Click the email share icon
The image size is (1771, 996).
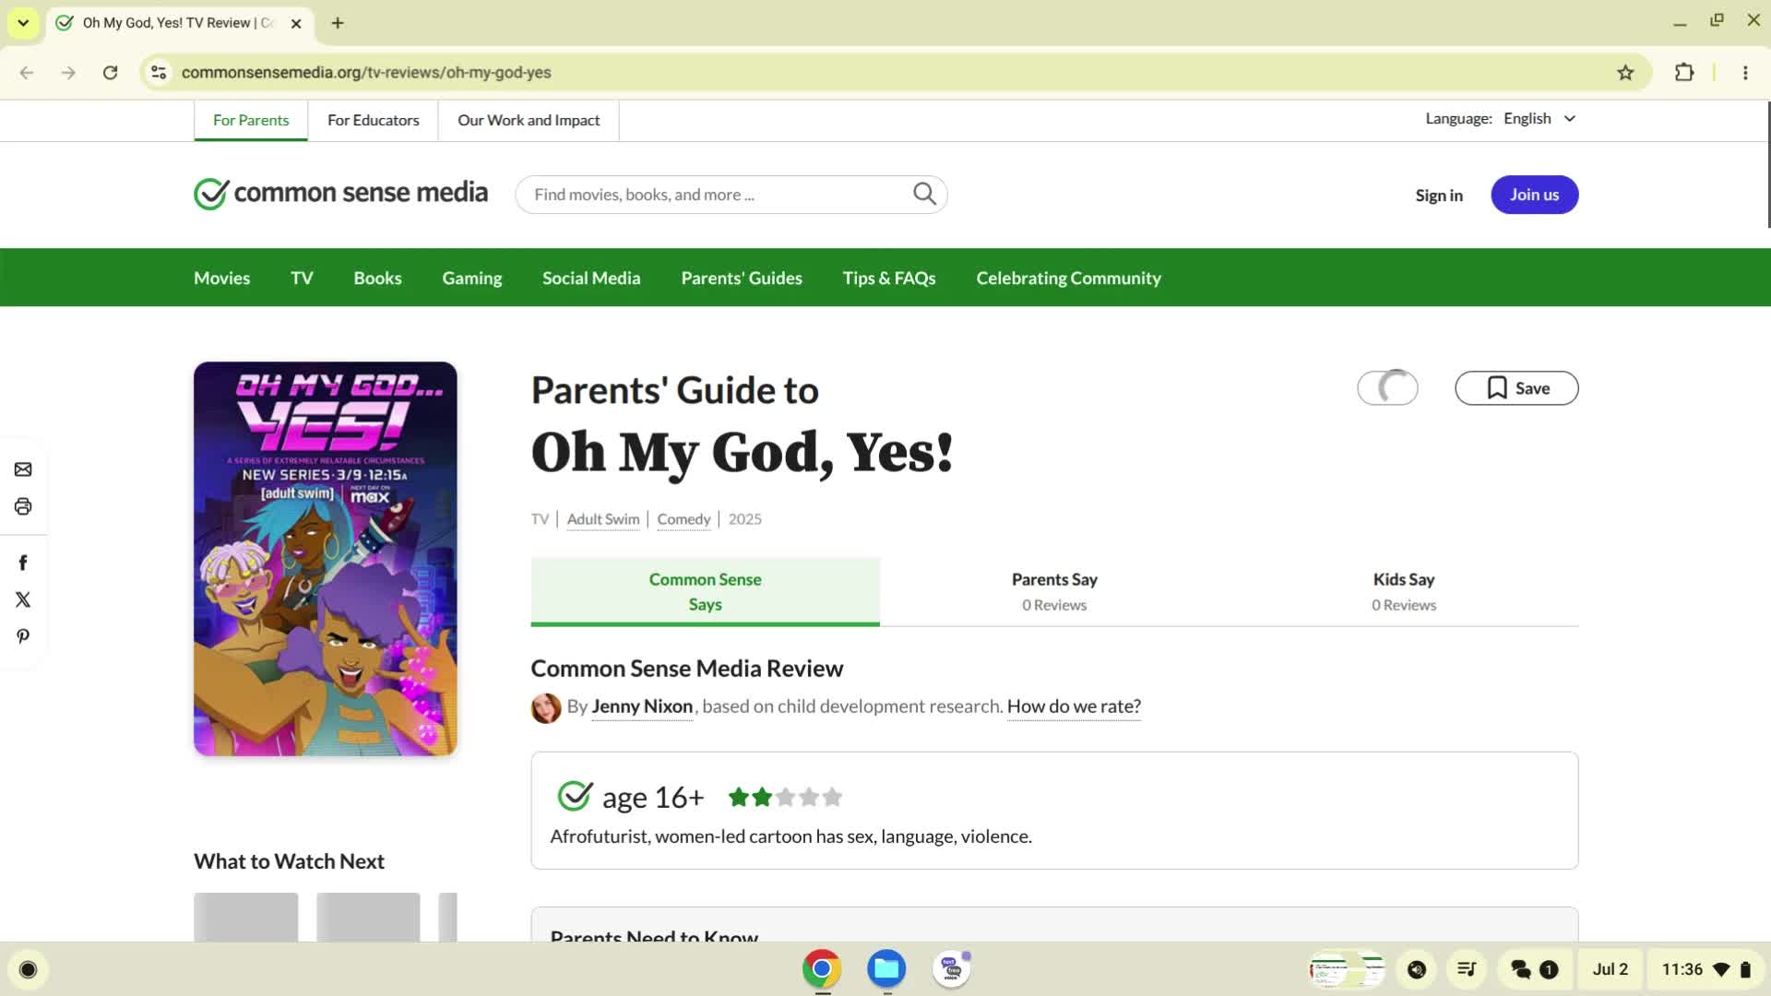coord(23,469)
